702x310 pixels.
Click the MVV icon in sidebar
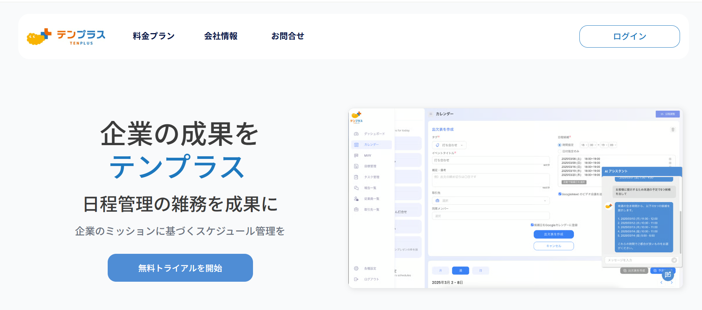(x=356, y=156)
